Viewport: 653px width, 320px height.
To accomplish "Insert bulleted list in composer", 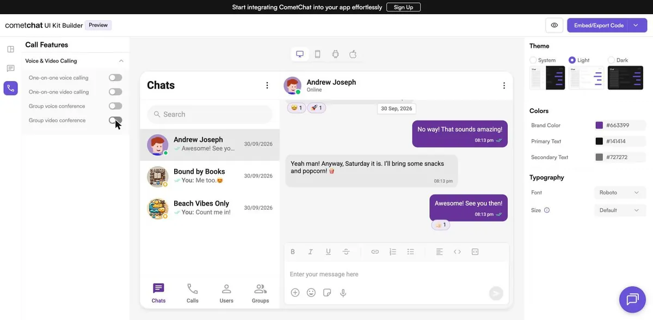I will tap(411, 252).
